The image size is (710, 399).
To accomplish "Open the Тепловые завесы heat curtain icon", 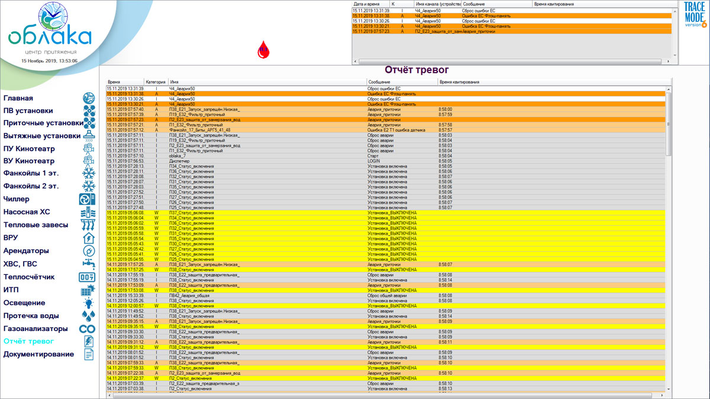I will point(87,225).
